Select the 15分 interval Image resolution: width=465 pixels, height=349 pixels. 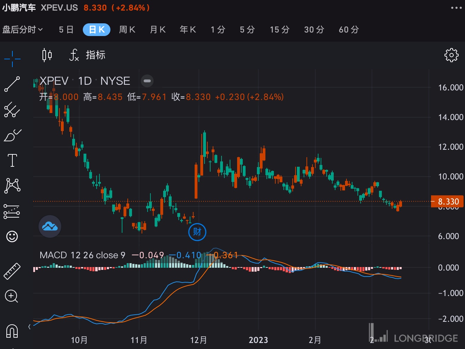pos(280,30)
